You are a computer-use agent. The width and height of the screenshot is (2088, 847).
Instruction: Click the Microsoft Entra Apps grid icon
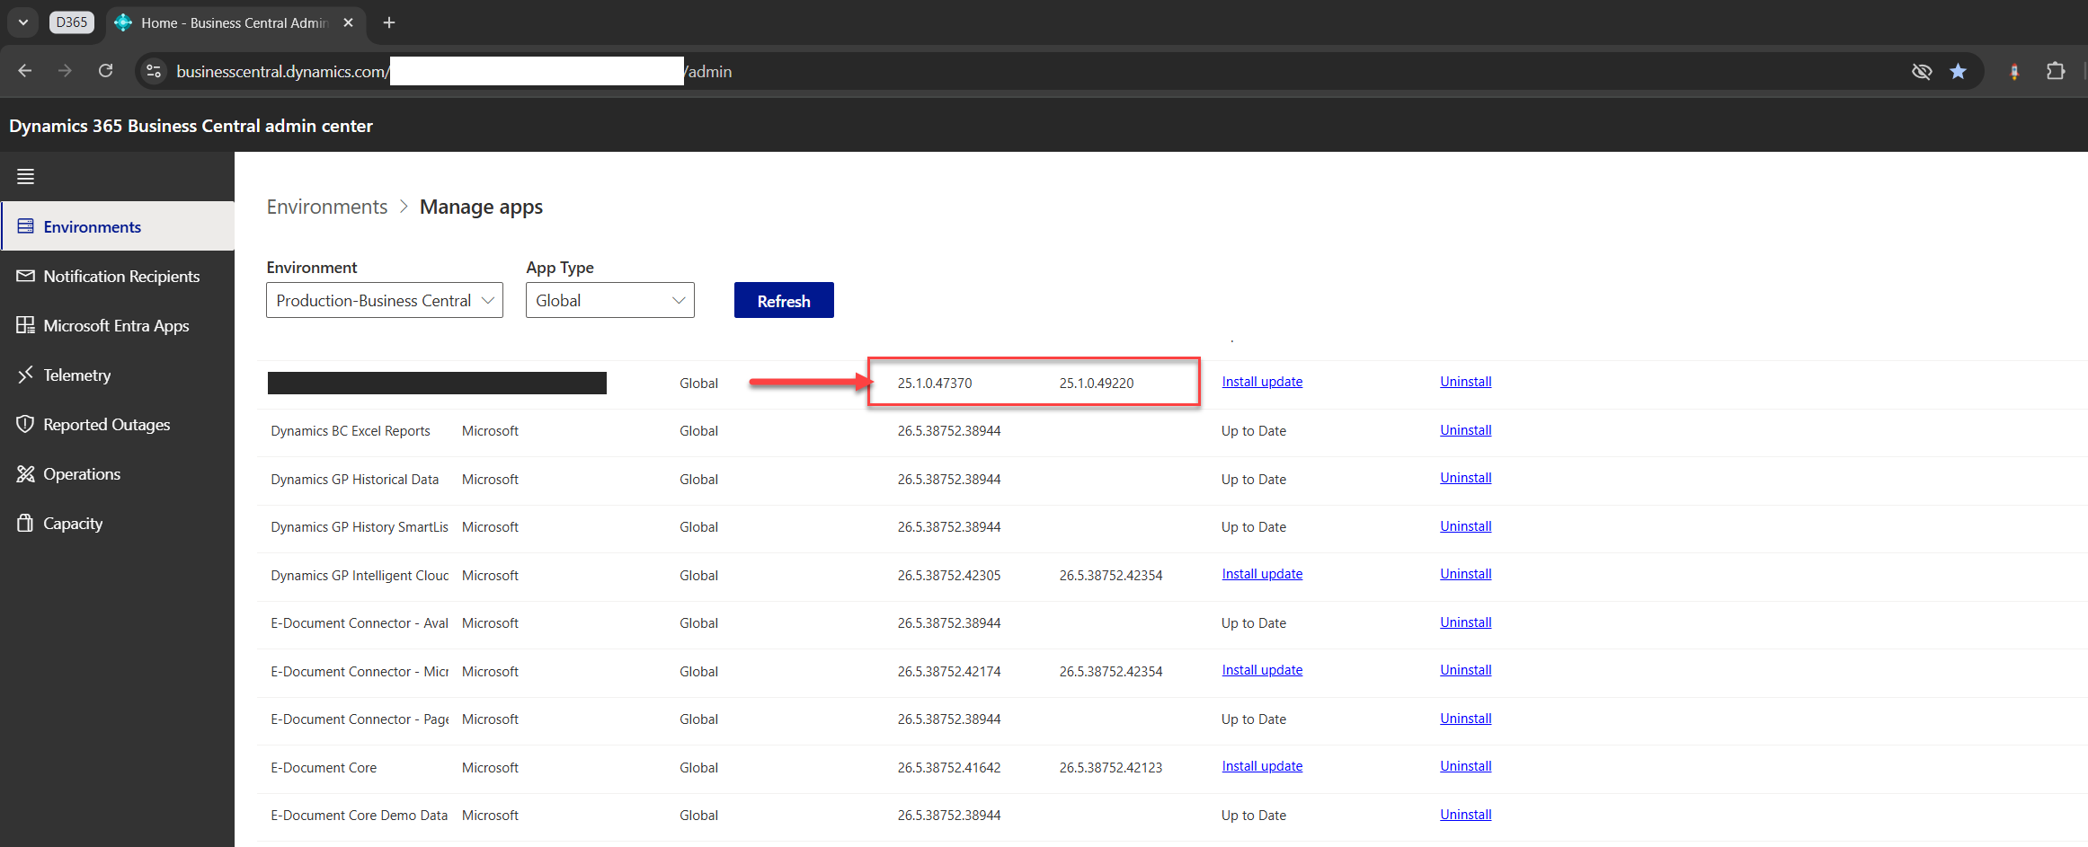tap(25, 325)
